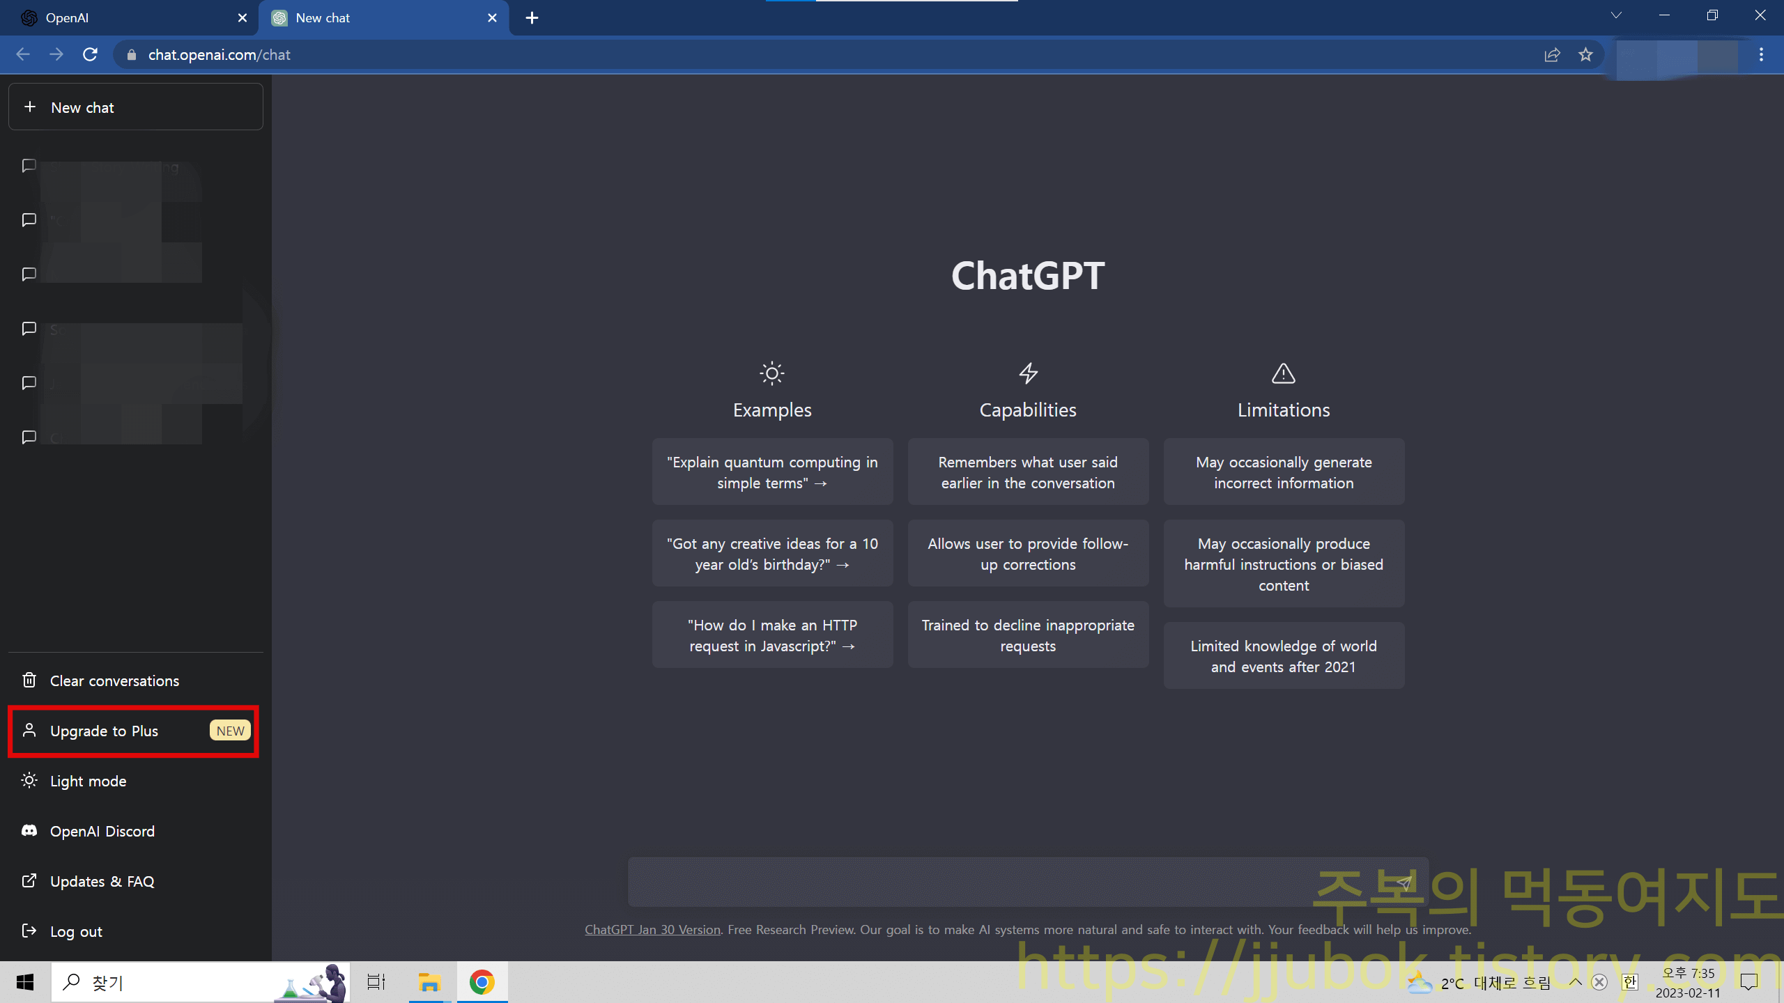Viewport: 1784px width, 1003px height.
Task: Open OpenAI Discord from the sidebar
Action: [102, 831]
